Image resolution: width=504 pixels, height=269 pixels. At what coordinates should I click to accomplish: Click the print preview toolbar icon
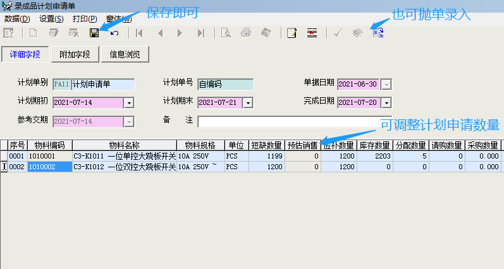226,33
